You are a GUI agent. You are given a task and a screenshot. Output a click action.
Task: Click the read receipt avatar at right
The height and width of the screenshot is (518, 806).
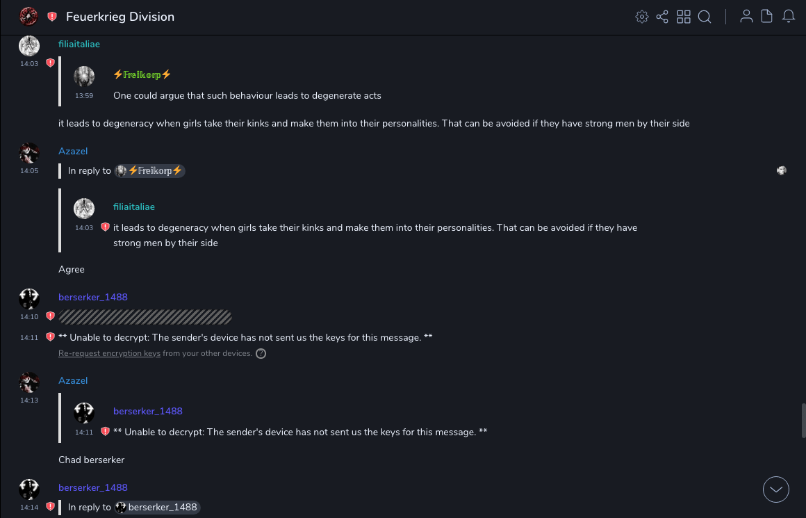click(782, 170)
